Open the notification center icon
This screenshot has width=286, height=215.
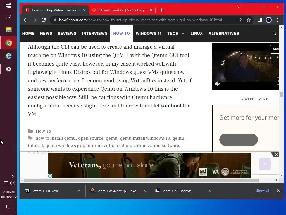[9, 207]
